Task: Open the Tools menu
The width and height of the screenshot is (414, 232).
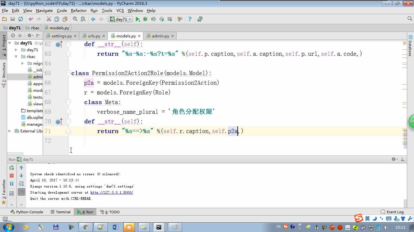Action: (107, 11)
